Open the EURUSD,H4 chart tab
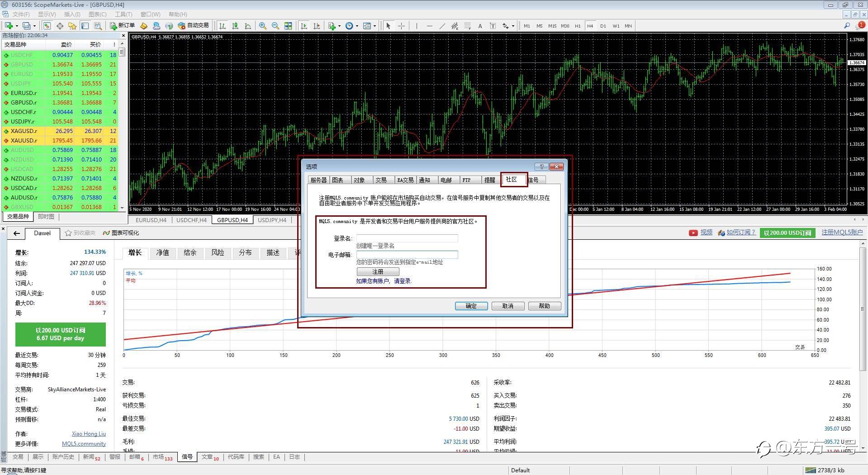 point(151,220)
